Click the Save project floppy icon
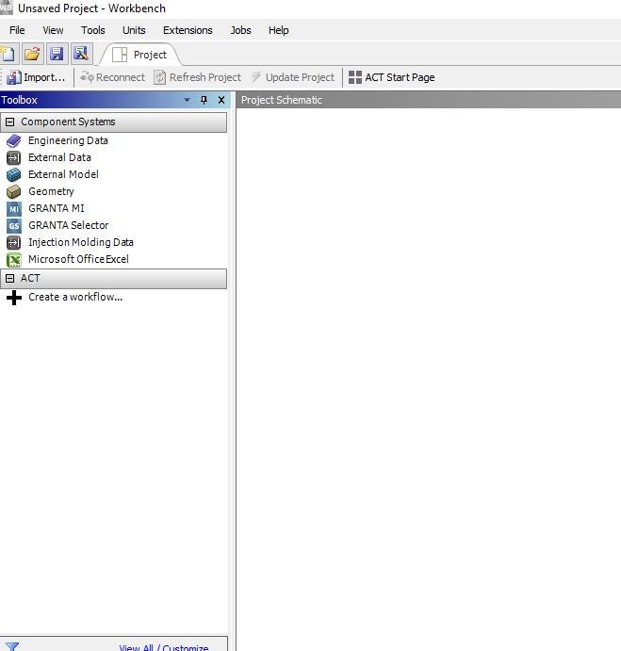Screen dimensions: 621x651 57,54
